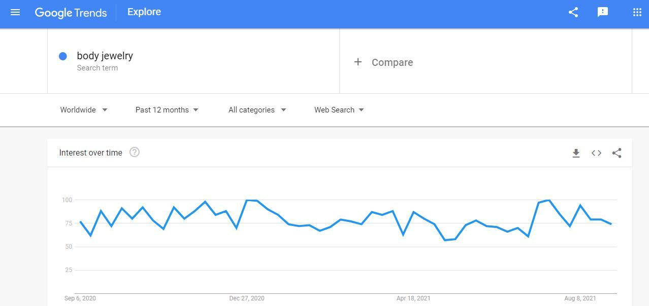The image size is (649, 306).
Task: Click the Dec 27, 2020 axis label
Action: point(246,298)
